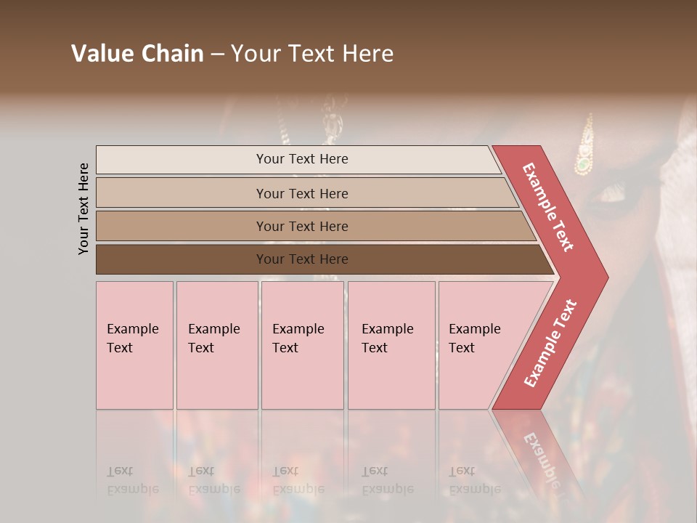The width and height of the screenshot is (697, 523).
Task: Click the dark brown "Your Text Here" bar
Action: point(301,259)
